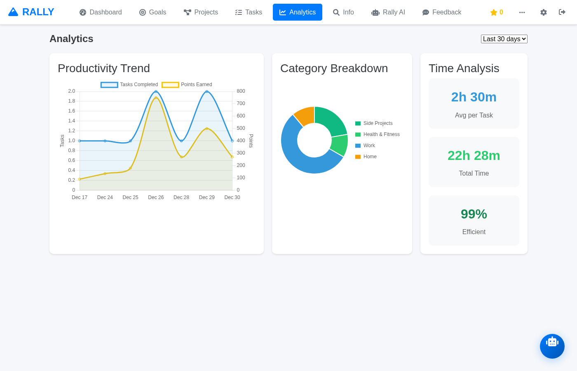Click the RALLY logo to go home
This screenshot has width=577, height=371.
(x=31, y=12)
